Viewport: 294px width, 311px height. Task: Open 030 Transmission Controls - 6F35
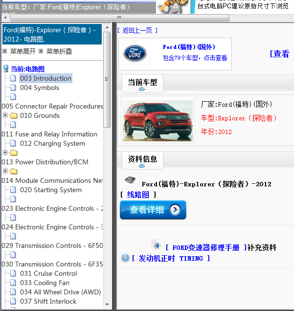52,264
